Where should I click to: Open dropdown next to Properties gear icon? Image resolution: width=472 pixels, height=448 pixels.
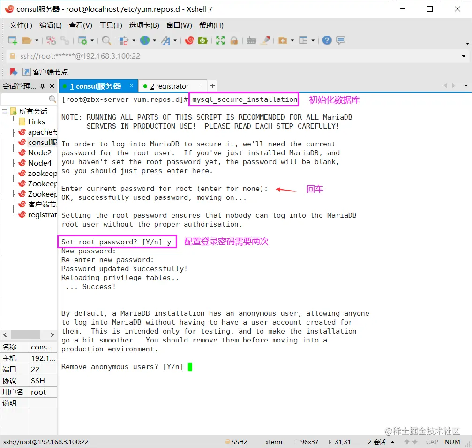click(x=92, y=40)
